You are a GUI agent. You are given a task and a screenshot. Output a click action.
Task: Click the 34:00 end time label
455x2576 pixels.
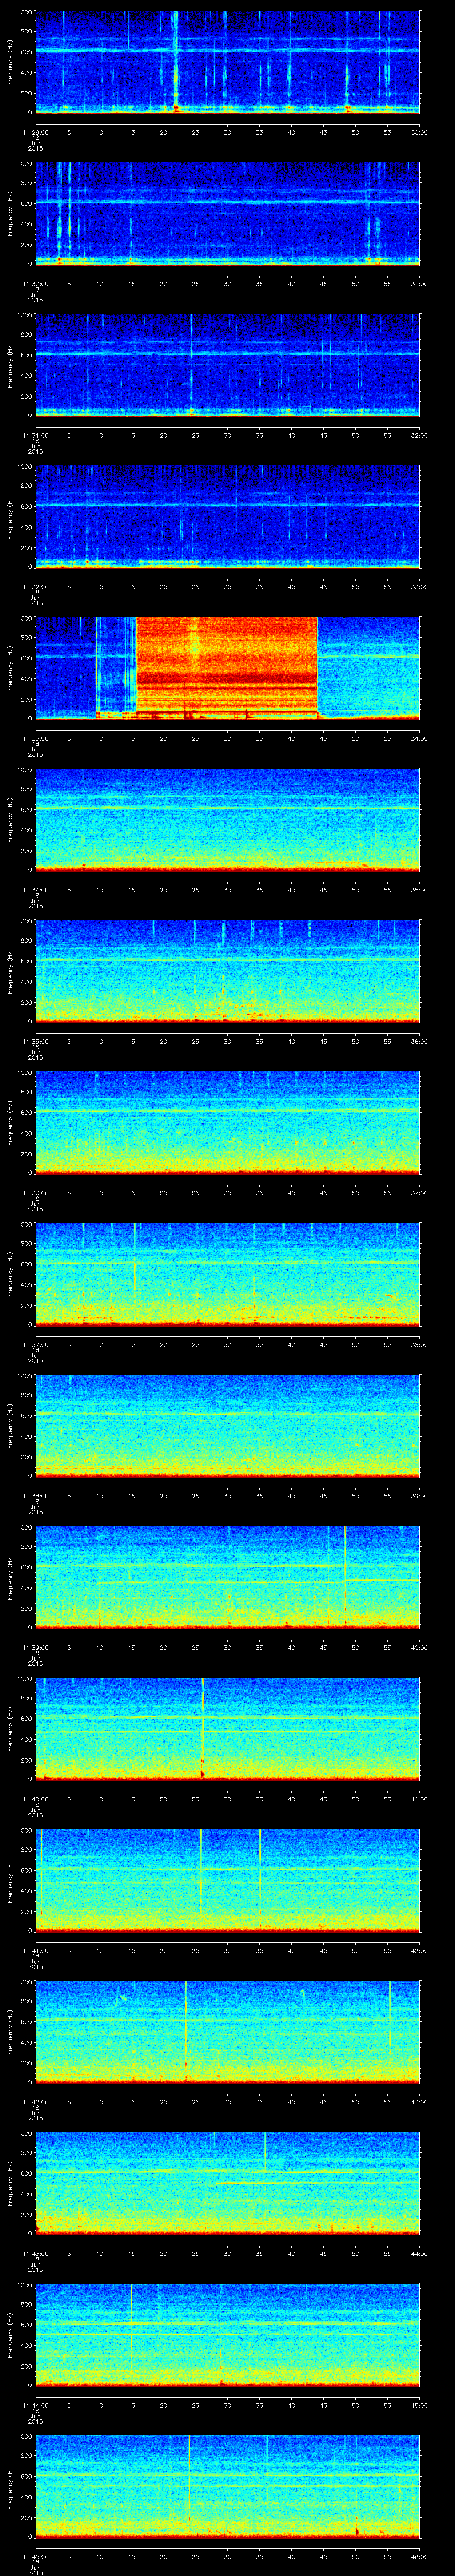tap(420, 738)
